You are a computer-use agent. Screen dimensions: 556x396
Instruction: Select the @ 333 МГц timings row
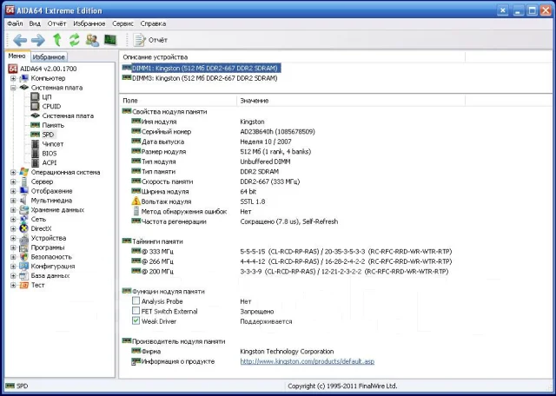292,251
